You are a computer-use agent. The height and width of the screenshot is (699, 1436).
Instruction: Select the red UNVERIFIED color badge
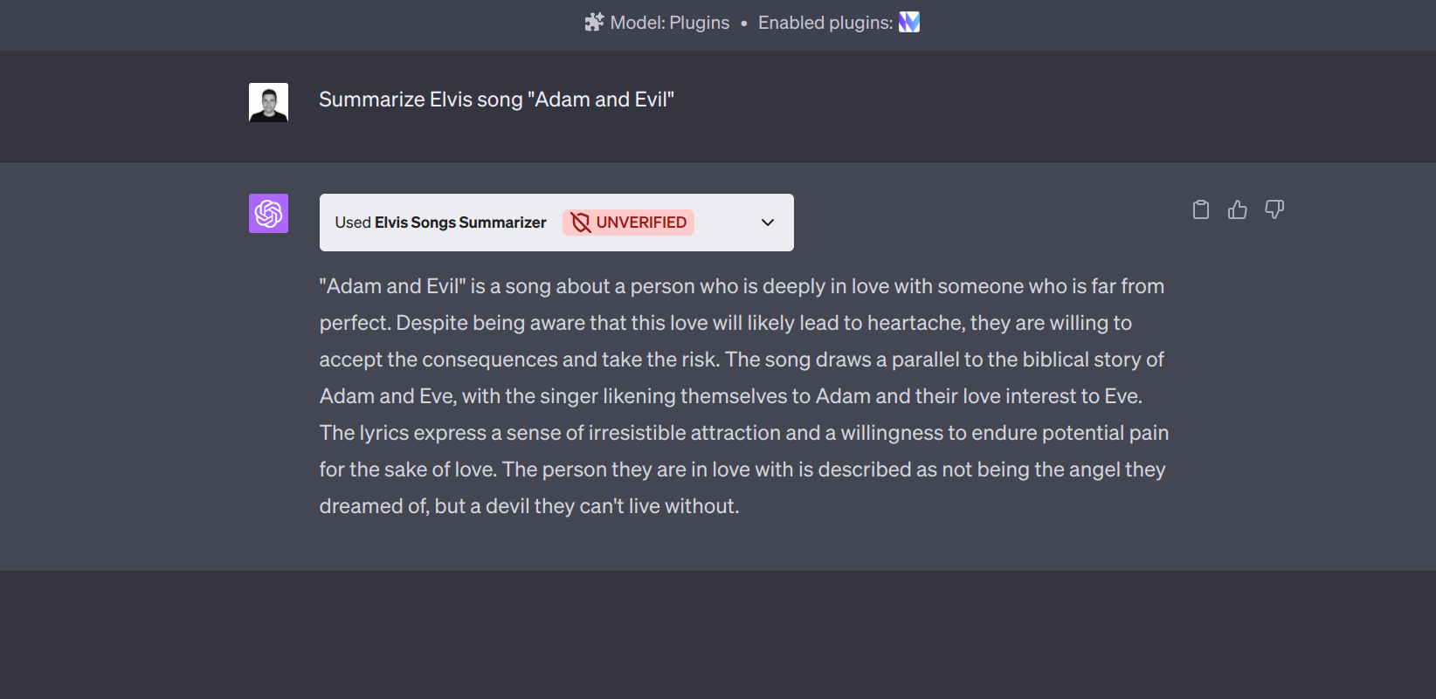click(x=628, y=223)
